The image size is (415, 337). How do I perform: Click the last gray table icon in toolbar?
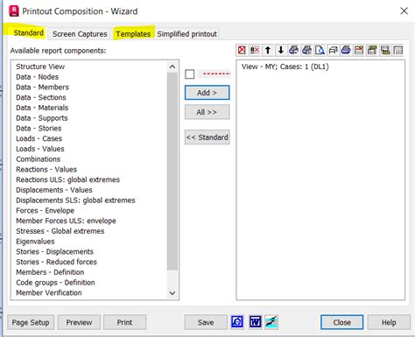398,50
